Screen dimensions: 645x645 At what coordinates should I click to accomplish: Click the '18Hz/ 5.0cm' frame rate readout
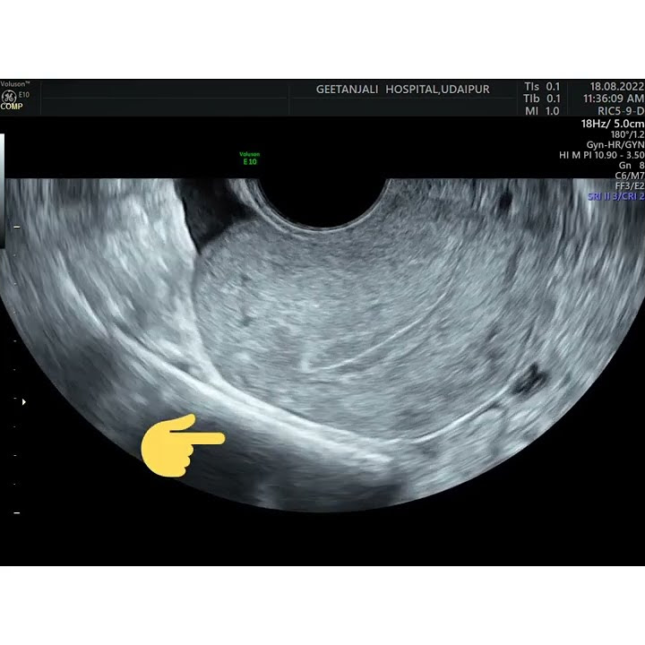coord(613,124)
